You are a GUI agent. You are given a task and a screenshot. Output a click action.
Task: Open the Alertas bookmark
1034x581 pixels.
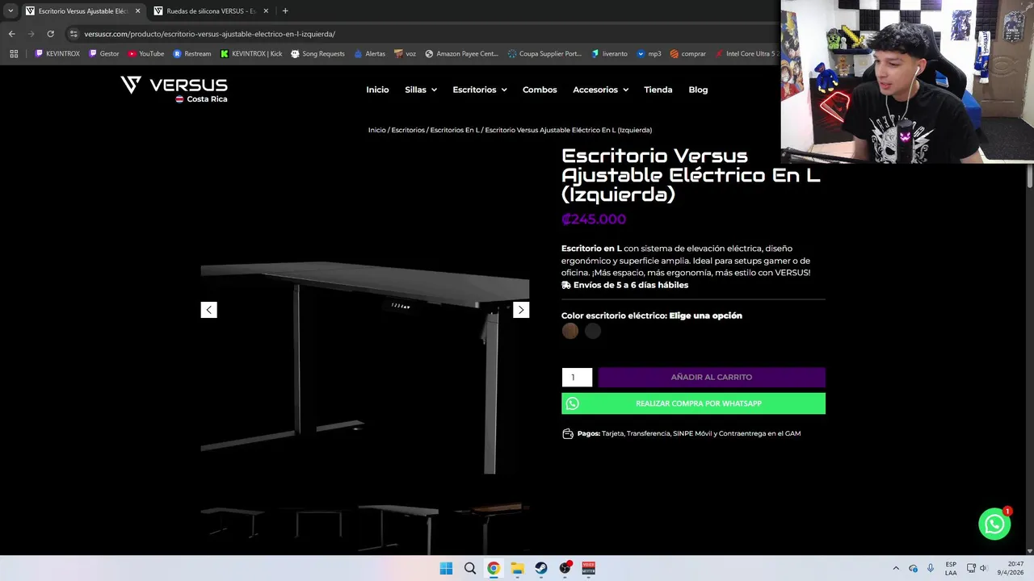point(369,54)
